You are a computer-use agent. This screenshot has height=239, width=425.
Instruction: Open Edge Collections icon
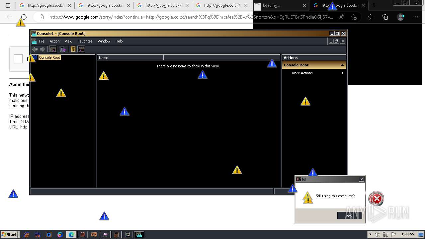(385, 17)
